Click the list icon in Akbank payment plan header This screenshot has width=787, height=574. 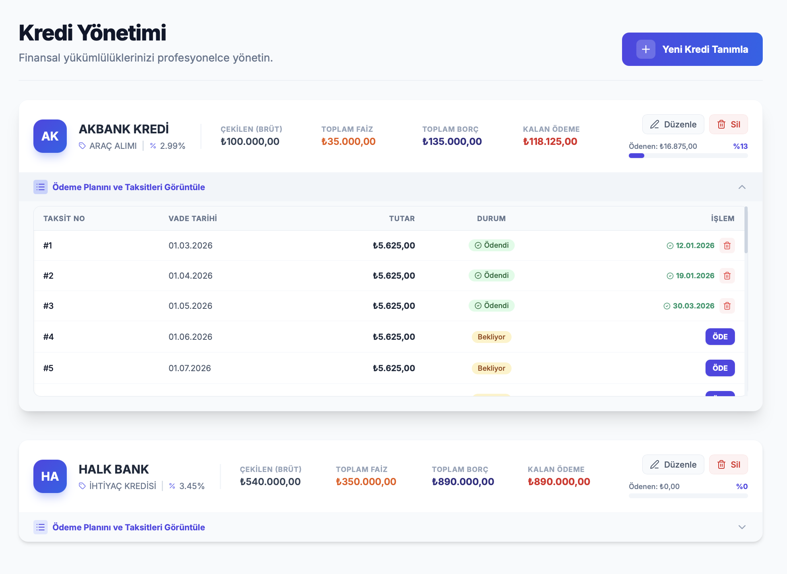pos(41,187)
